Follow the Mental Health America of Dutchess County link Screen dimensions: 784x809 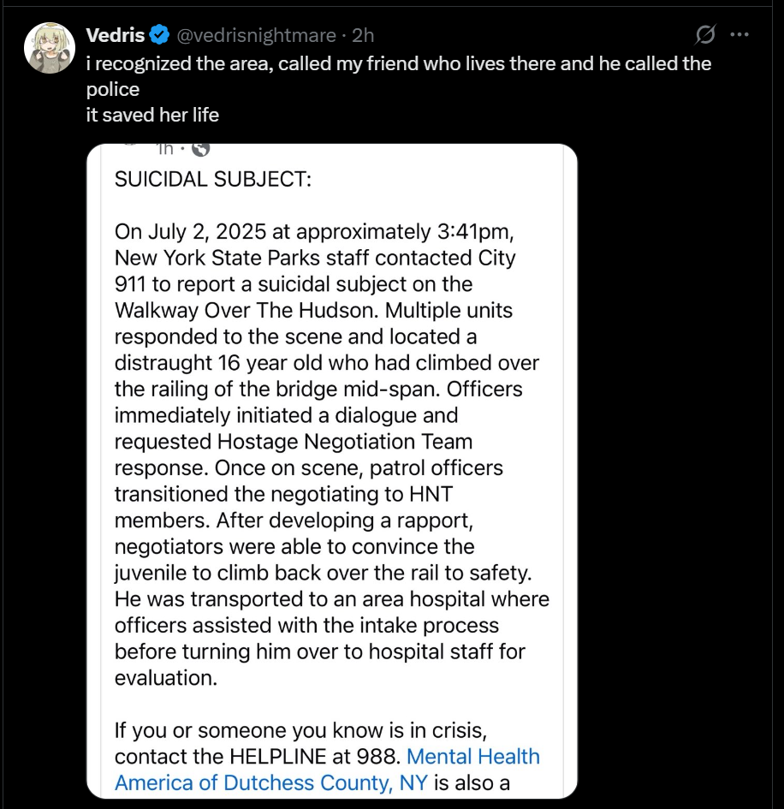327,770
